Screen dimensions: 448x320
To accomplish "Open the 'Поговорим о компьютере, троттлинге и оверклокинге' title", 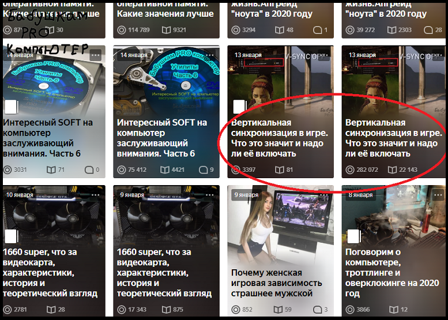I will click(x=392, y=273).
